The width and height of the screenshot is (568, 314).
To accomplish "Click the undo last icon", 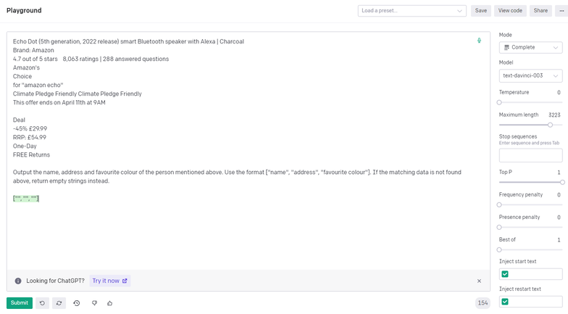I will pos(42,303).
